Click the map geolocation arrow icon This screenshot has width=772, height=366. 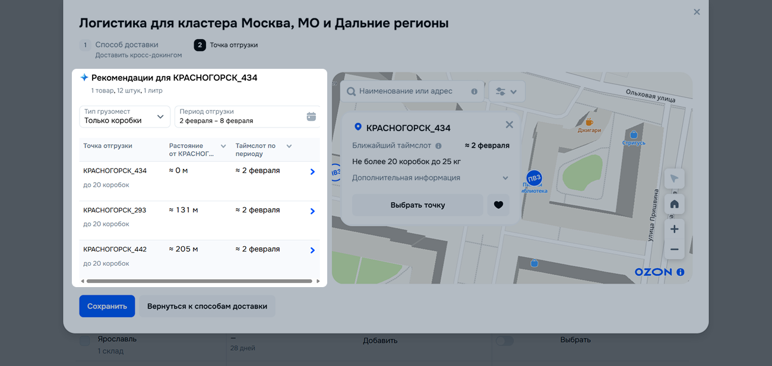pos(674,179)
